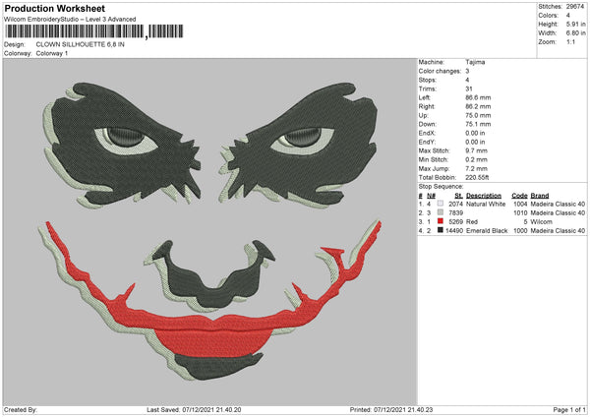
Task: Click the EndY label
Action: pos(427,142)
